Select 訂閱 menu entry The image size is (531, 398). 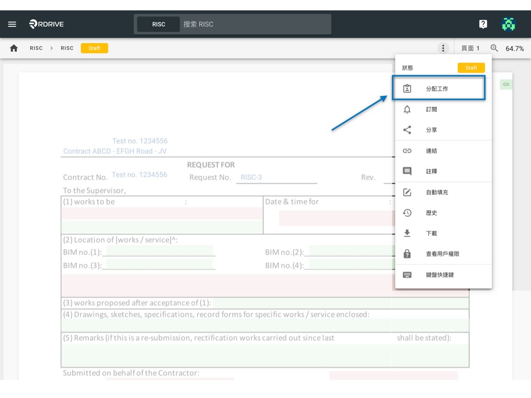443,109
